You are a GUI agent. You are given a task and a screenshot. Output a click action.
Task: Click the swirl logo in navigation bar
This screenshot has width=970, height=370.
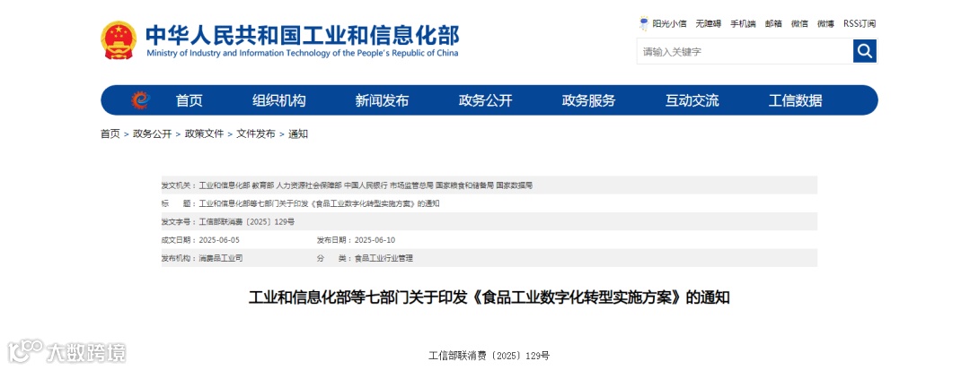pyautogui.click(x=141, y=100)
